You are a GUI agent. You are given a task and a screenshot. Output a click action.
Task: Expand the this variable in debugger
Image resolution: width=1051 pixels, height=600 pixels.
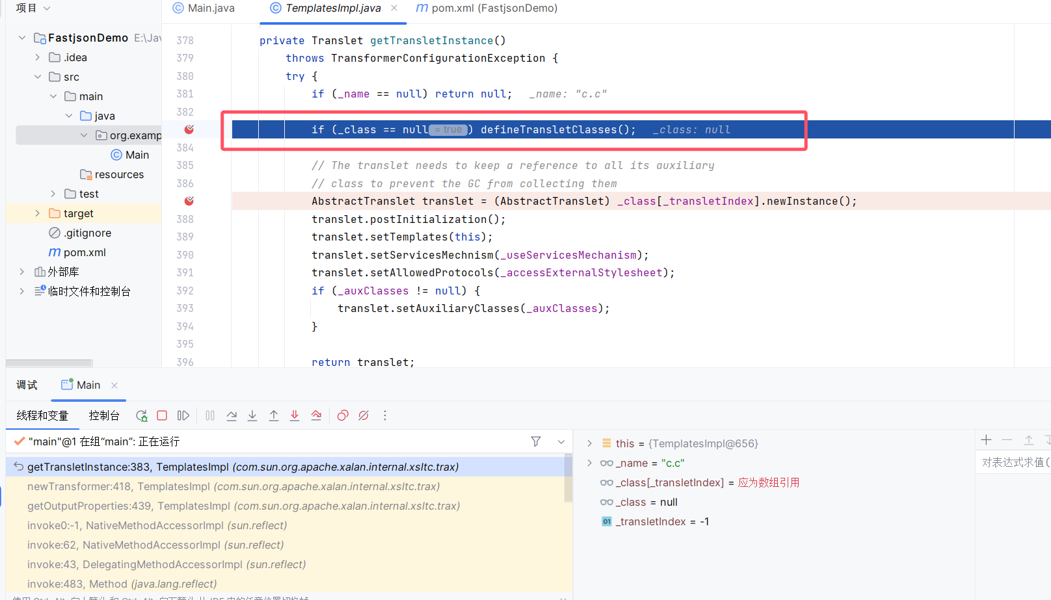coord(589,443)
